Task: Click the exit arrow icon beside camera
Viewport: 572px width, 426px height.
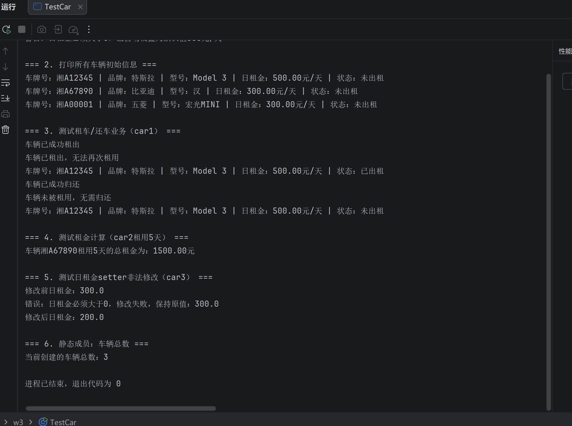Action: click(x=57, y=29)
